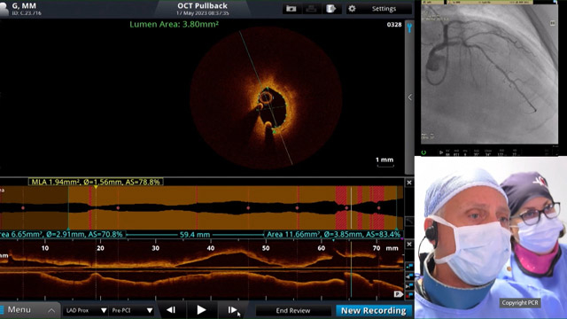This screenshot has height=319, width=567.
Task: Click the proximal reference Area 11.66mm² label
Action: (333, 234)
